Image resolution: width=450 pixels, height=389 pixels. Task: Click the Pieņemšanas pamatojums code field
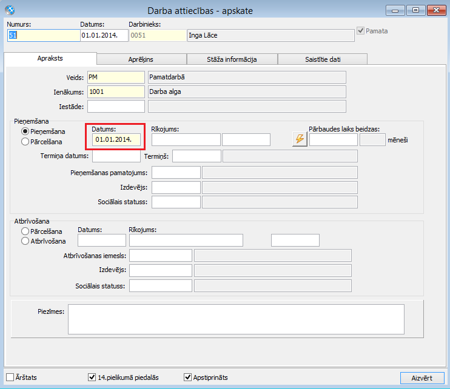[176, 173]
